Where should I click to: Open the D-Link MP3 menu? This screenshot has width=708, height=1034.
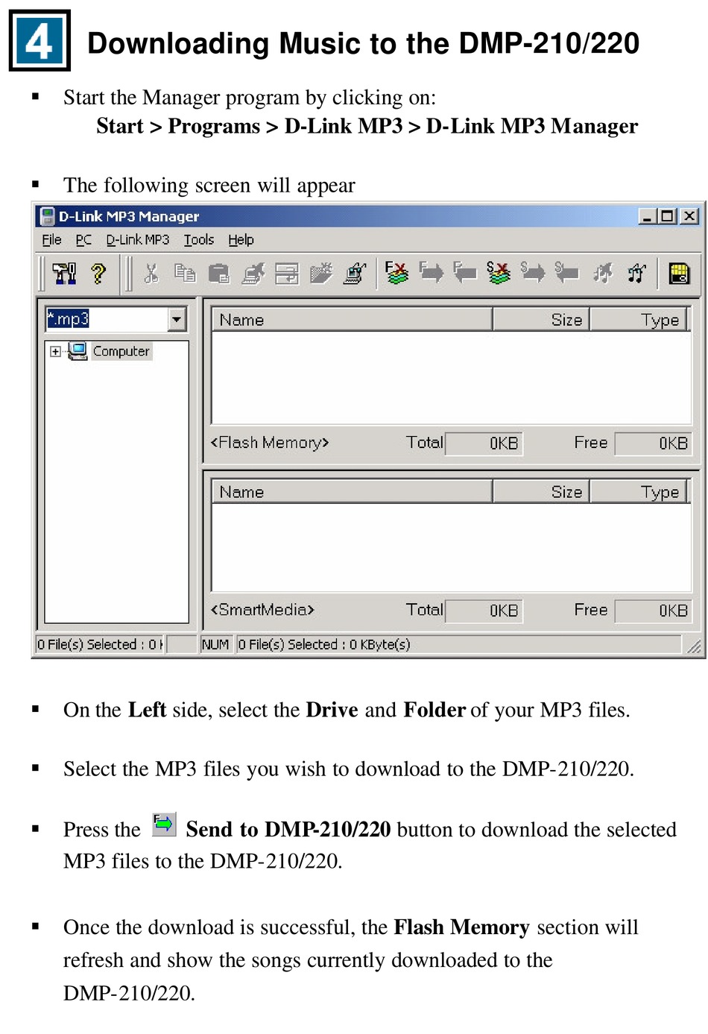(x=138, y=240)
